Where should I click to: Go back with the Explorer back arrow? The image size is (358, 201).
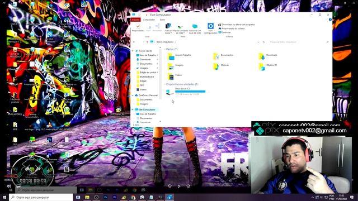point(134,42)
